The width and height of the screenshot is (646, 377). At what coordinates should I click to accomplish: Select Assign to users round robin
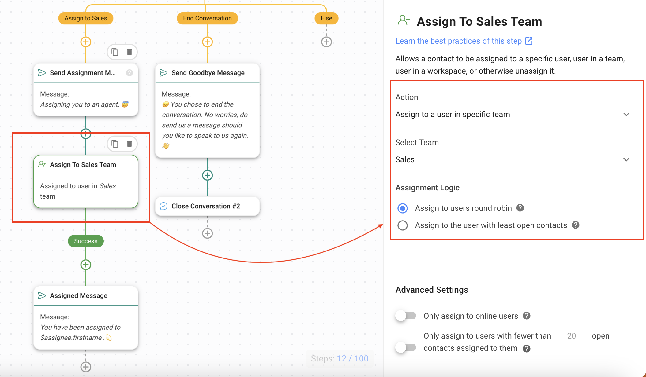click(403, 208)
